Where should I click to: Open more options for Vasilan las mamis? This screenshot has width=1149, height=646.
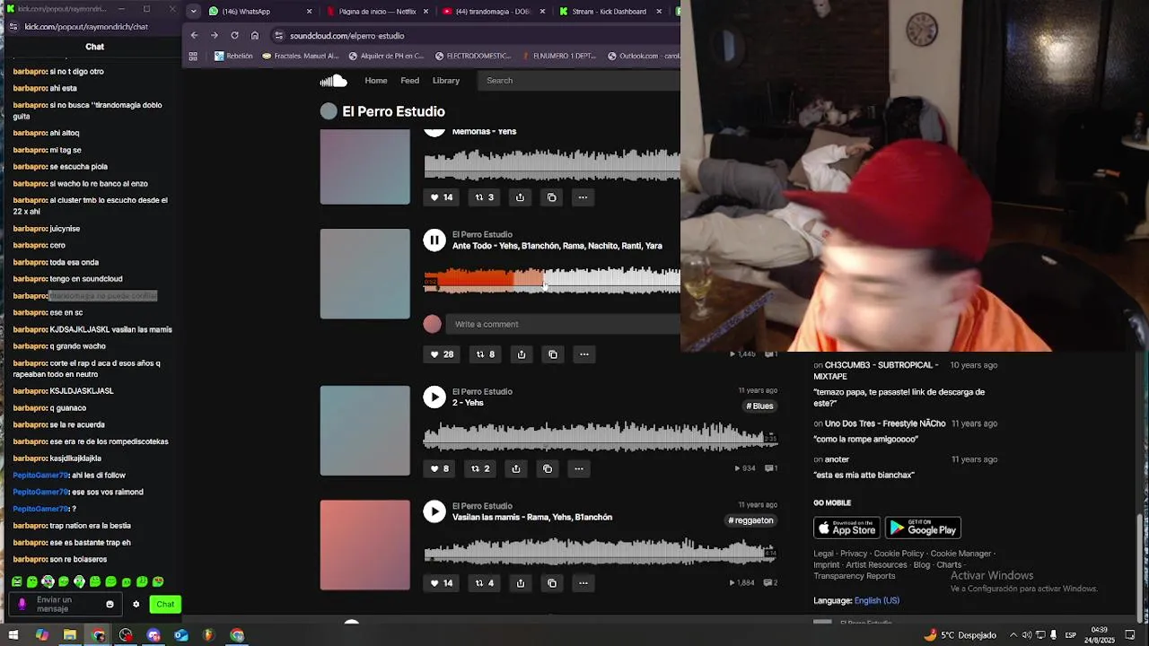click(583, 583)
